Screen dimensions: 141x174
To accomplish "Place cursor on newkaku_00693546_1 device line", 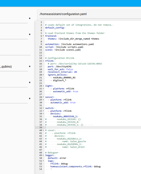I will (x=65, y=117).
